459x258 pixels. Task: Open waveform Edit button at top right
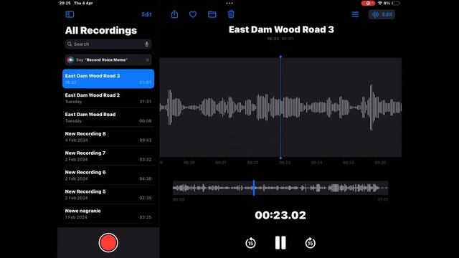(x=382, y=14)
